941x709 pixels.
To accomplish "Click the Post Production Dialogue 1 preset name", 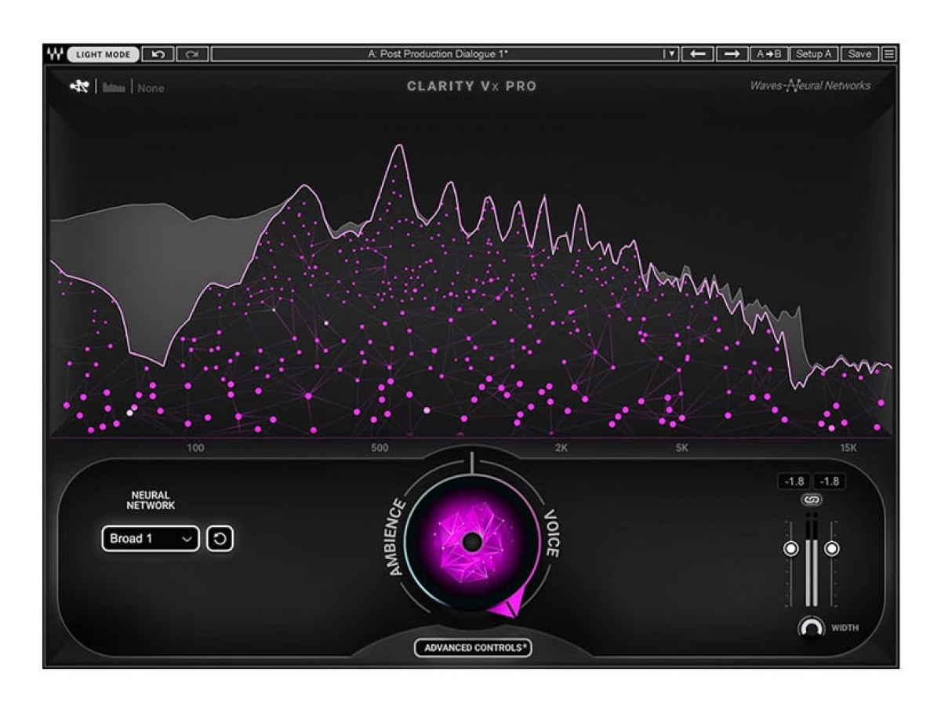I will click(438, 54).
